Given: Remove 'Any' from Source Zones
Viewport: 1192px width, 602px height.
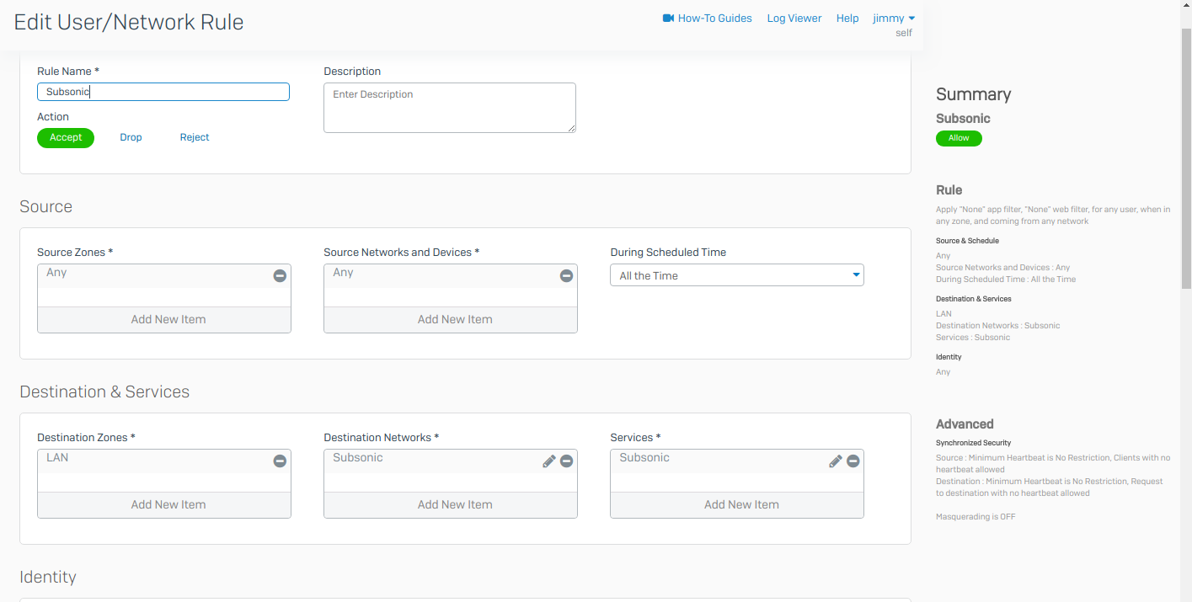Looking at the screenshot, I should click(x=280, y=275).
